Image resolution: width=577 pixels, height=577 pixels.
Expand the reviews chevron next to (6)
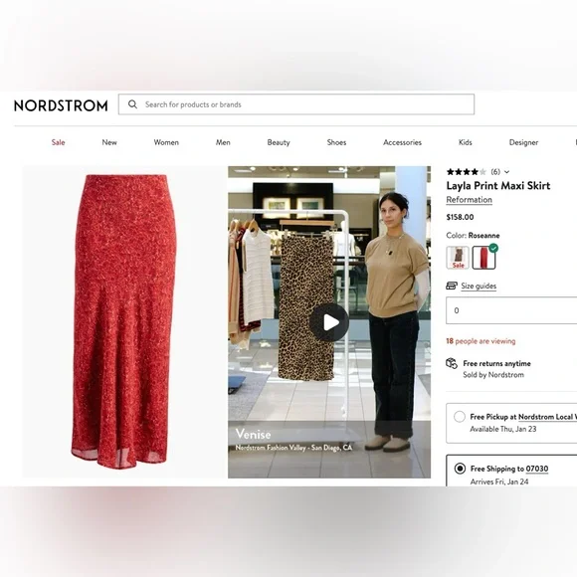click(x=506, y=172)
